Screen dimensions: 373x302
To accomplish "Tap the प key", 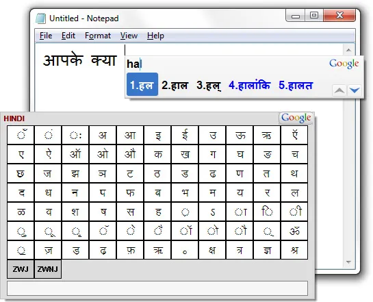I will click(103, 192).
